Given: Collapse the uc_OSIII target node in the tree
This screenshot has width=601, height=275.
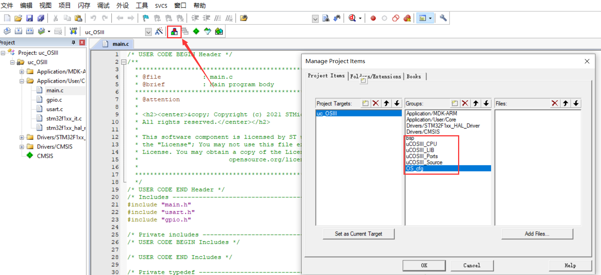Looking at the screenshot, I should point(12,62).
